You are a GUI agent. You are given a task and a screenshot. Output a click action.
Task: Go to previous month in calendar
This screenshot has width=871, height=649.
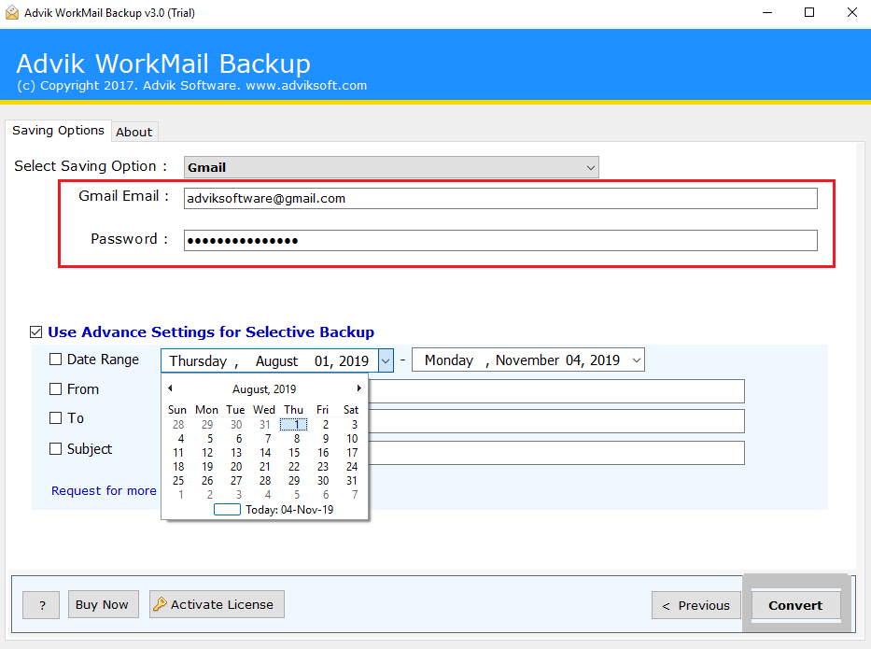pos(170,388)
